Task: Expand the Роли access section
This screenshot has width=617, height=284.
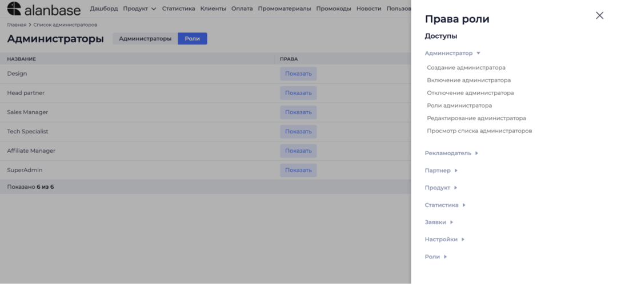Action: pyautogui.click(x=436, y=257)
